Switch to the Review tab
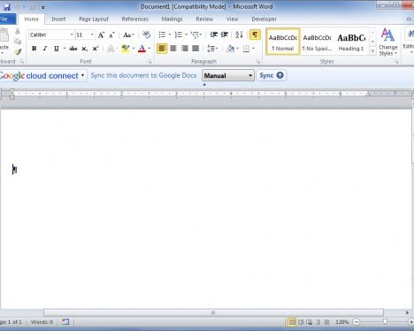Viewport: 414px width, 331px height. point(204,19)
